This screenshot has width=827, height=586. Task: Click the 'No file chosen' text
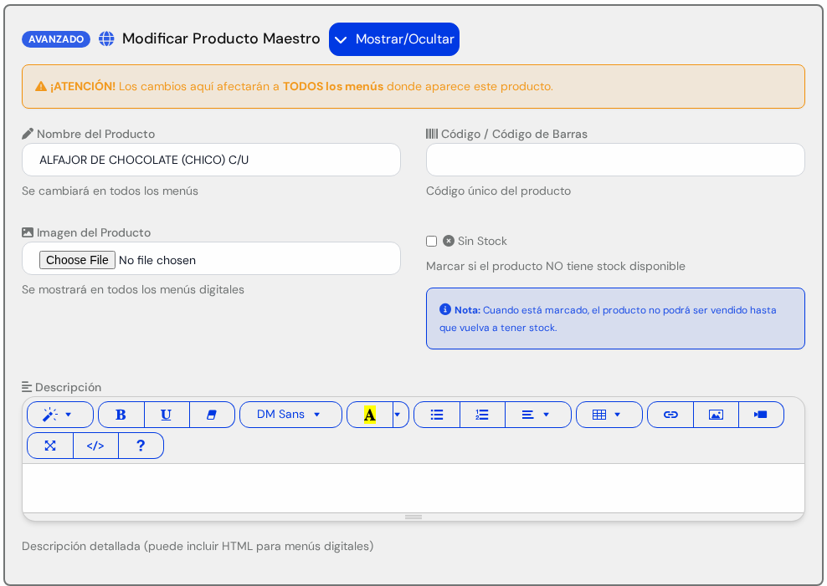pos(157,260)
